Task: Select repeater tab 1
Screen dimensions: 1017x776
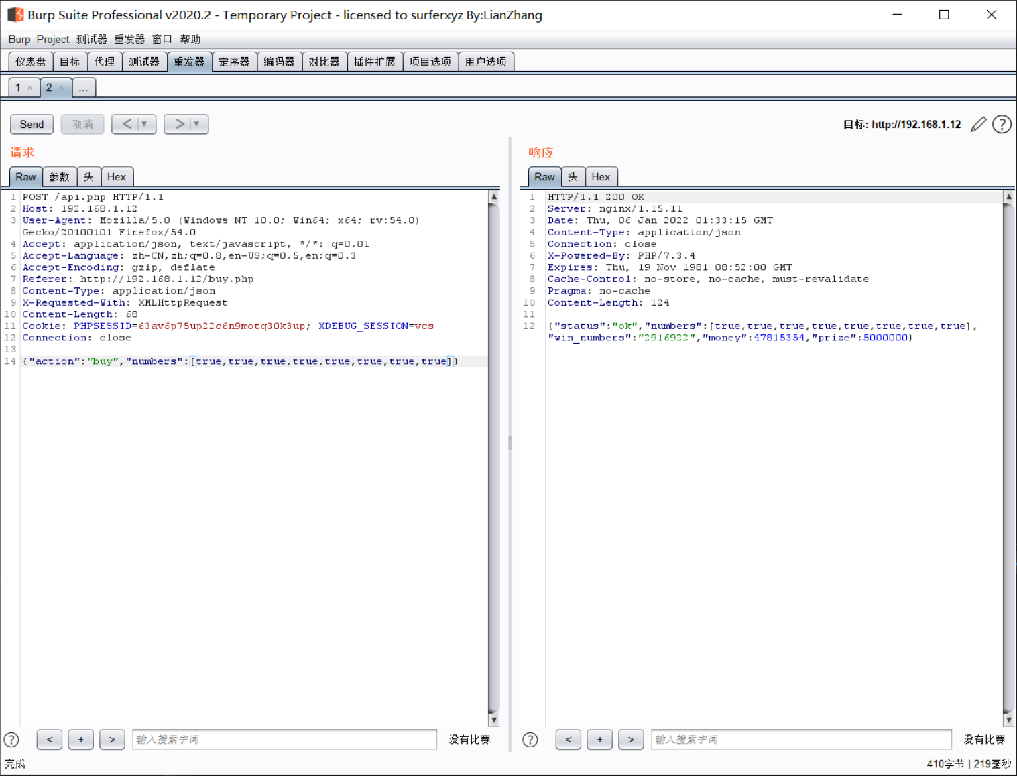Action: tap(18, 88)
